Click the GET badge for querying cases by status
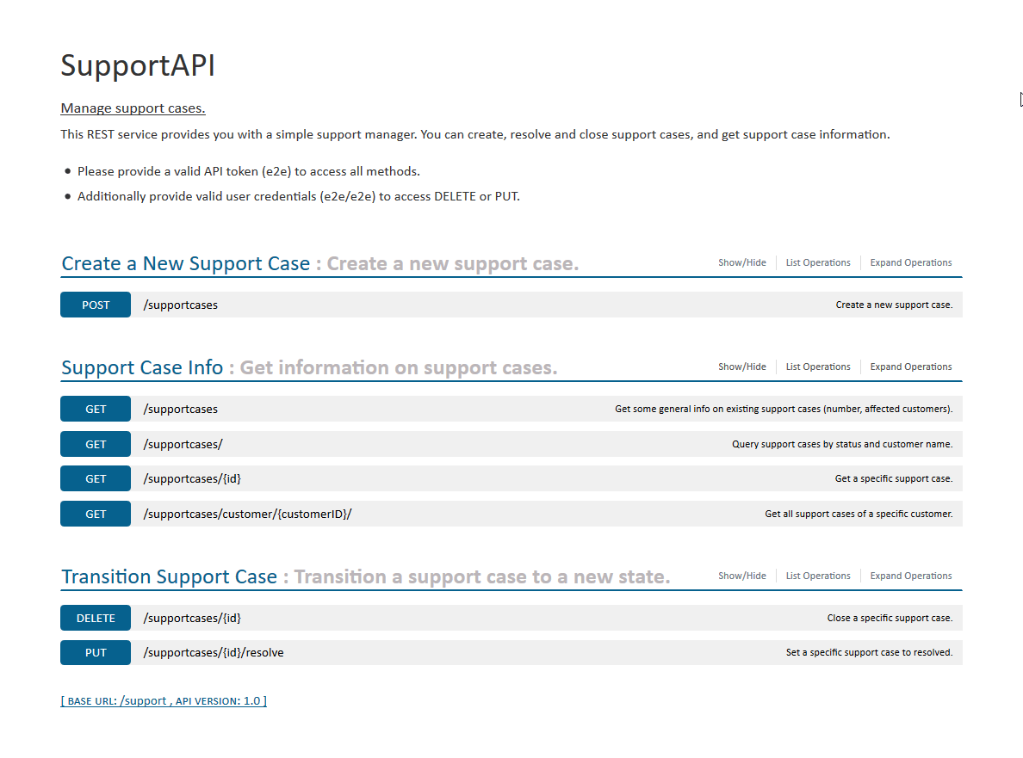The height and width of the screenshot is (758, 1023). 96,445
